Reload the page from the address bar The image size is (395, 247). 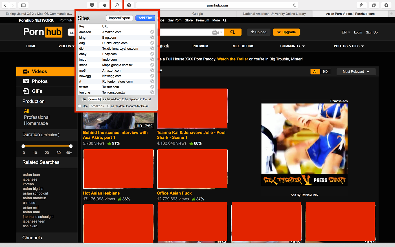pyautogui.click(x=295, y=5)
